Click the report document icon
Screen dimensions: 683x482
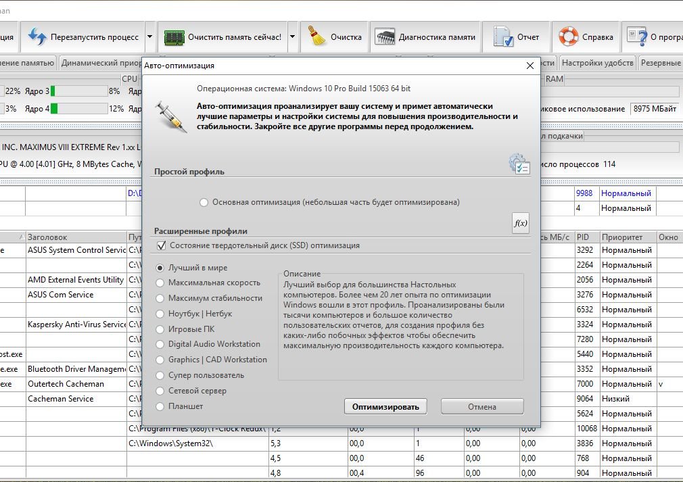point(503,37)
